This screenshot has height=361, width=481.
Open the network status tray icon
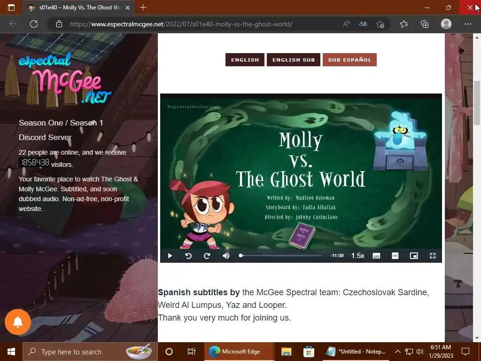[409, 352]
